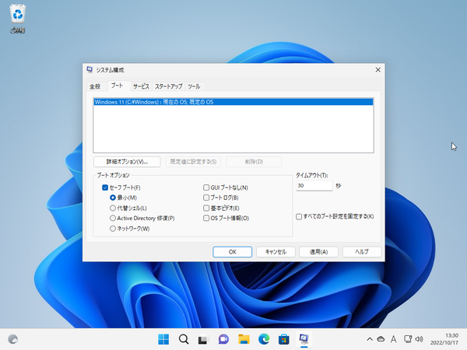Image resolution: width=467 pixels, height=350 pixels.
Task: Select the 最小(M) radio button
Action: click(x=113, y=198)
